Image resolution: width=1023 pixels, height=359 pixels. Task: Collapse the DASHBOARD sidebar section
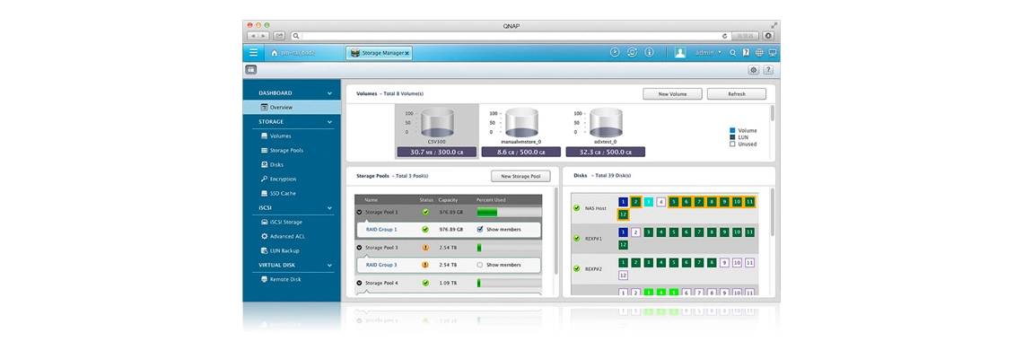tap(329, 93)
